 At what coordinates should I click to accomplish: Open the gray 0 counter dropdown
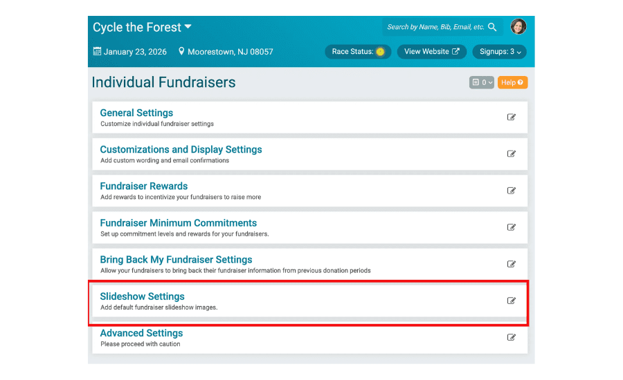[482, 82]
